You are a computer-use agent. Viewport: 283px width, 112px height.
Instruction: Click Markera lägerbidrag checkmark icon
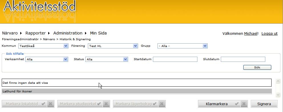pyautogui.click(x=154, y=104)
